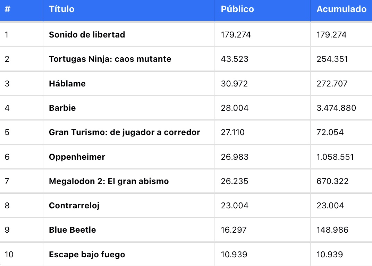The height and width of the screenshot is (266, 372).
Task: Click the Título column header
Action: pyautogui.click(x=62, y=9)
